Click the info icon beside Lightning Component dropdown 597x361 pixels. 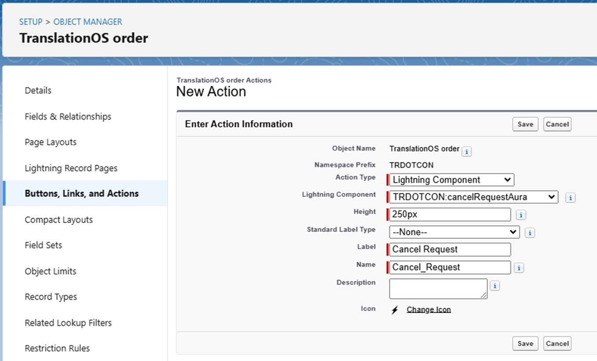571,198
